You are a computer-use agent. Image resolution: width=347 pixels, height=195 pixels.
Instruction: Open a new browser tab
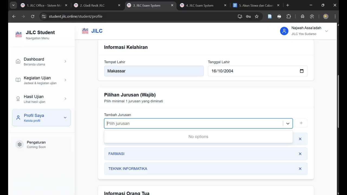[288, 5]
